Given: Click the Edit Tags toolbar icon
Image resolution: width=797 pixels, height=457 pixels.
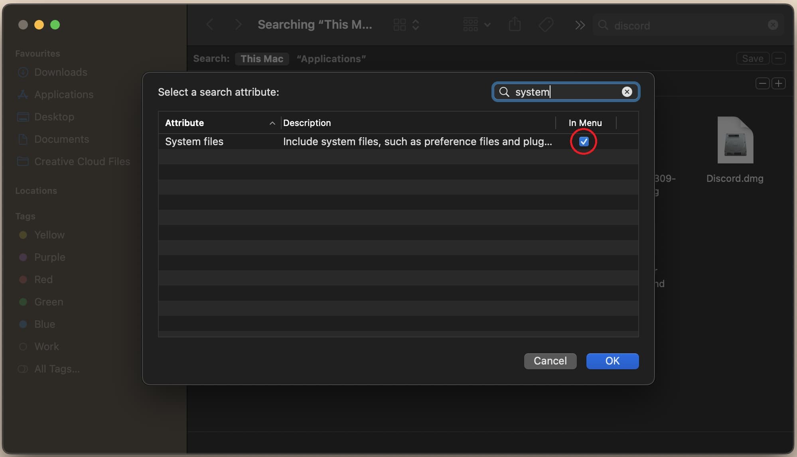Looking at the screenshot, I should click(546, 25).
